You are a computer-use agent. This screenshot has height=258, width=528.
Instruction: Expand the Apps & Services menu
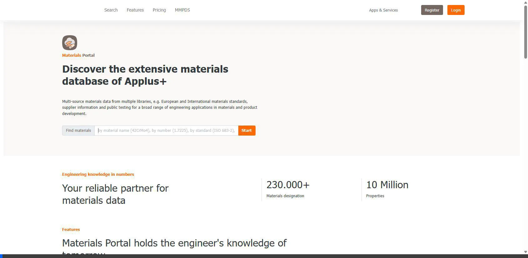[x=383, y=10]
